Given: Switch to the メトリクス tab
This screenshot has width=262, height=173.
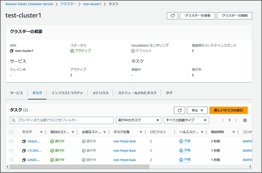Looking at the screenshot, I should (100, 93).
